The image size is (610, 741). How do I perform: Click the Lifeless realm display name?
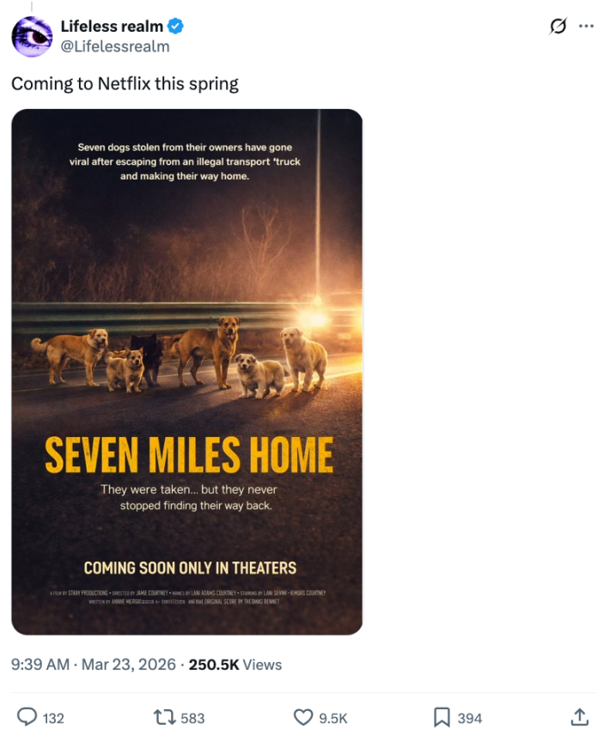coord(112,27)
